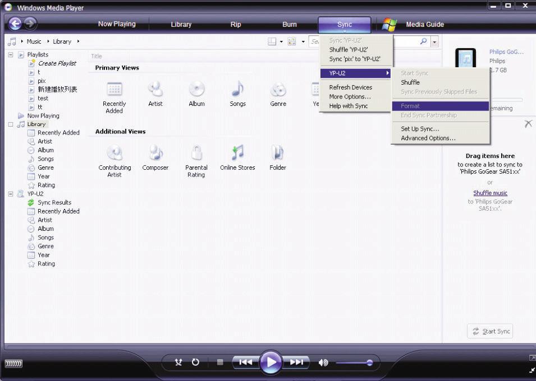Image resolution: width=536 pixels, height=381 pixels.
Task: Click the Stop button
Action: pyautogui.click(x=220, y=362)
